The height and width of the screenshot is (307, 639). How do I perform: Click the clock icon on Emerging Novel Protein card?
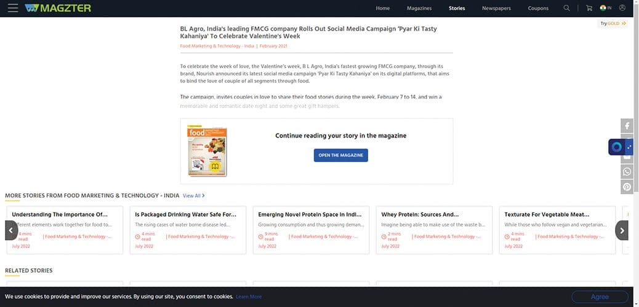tap(260, 236)
